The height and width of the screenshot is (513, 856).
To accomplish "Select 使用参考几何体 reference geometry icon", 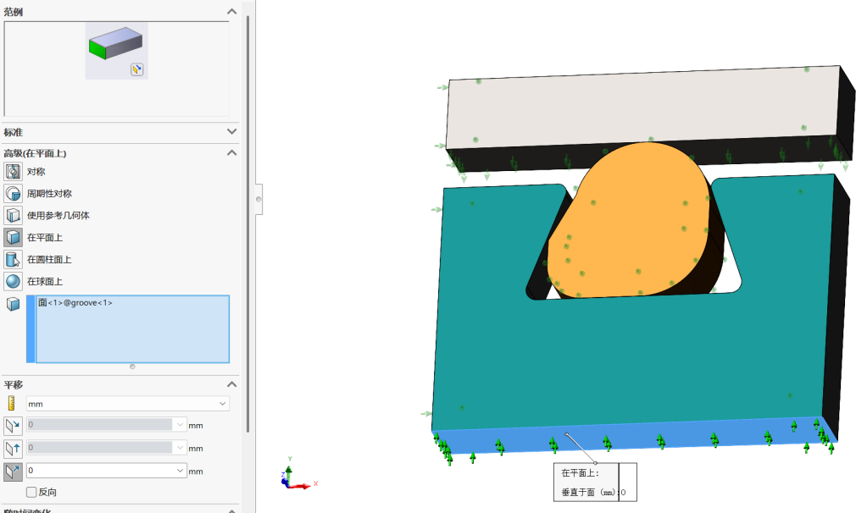I will [13, 215].
